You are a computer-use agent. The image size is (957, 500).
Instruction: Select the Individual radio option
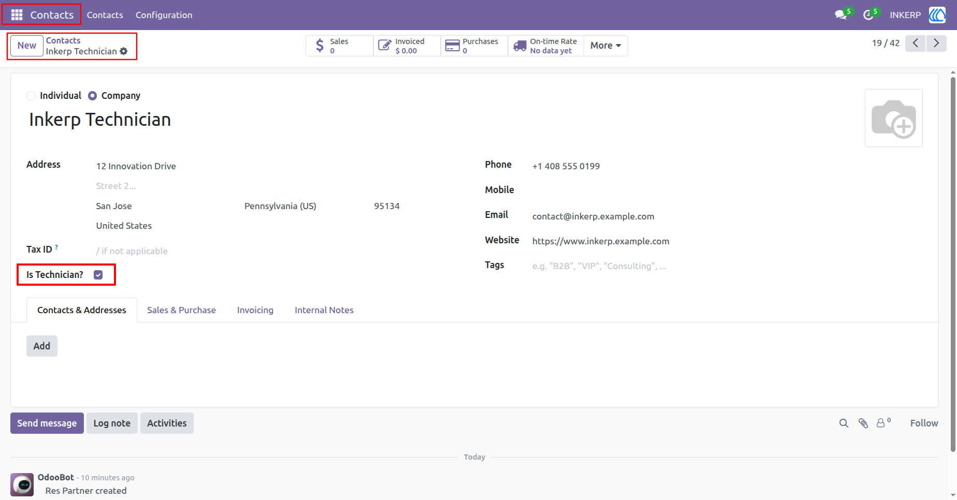[x=31, y=96]
